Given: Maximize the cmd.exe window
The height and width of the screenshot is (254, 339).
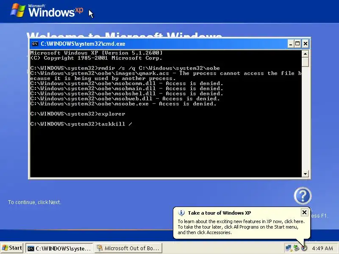Looking at the screenshot, I should (297, 44).
